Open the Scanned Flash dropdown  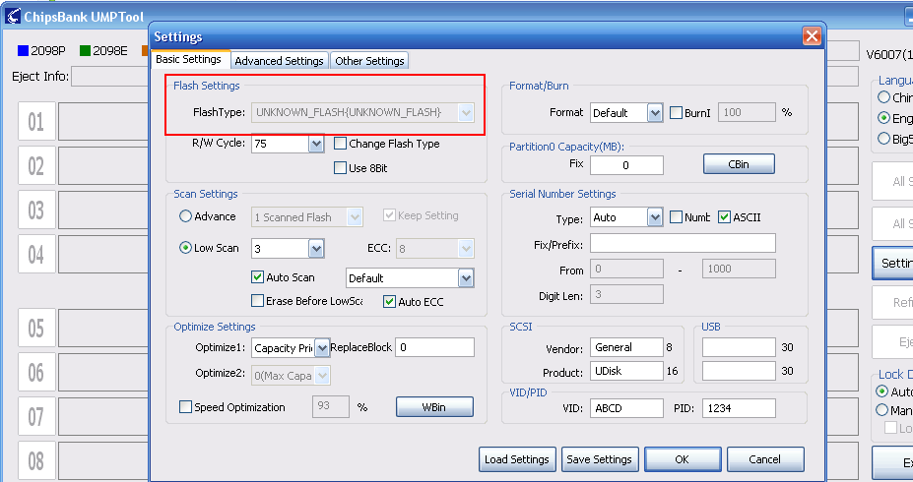pyautogui.click(x=355, y=217)
